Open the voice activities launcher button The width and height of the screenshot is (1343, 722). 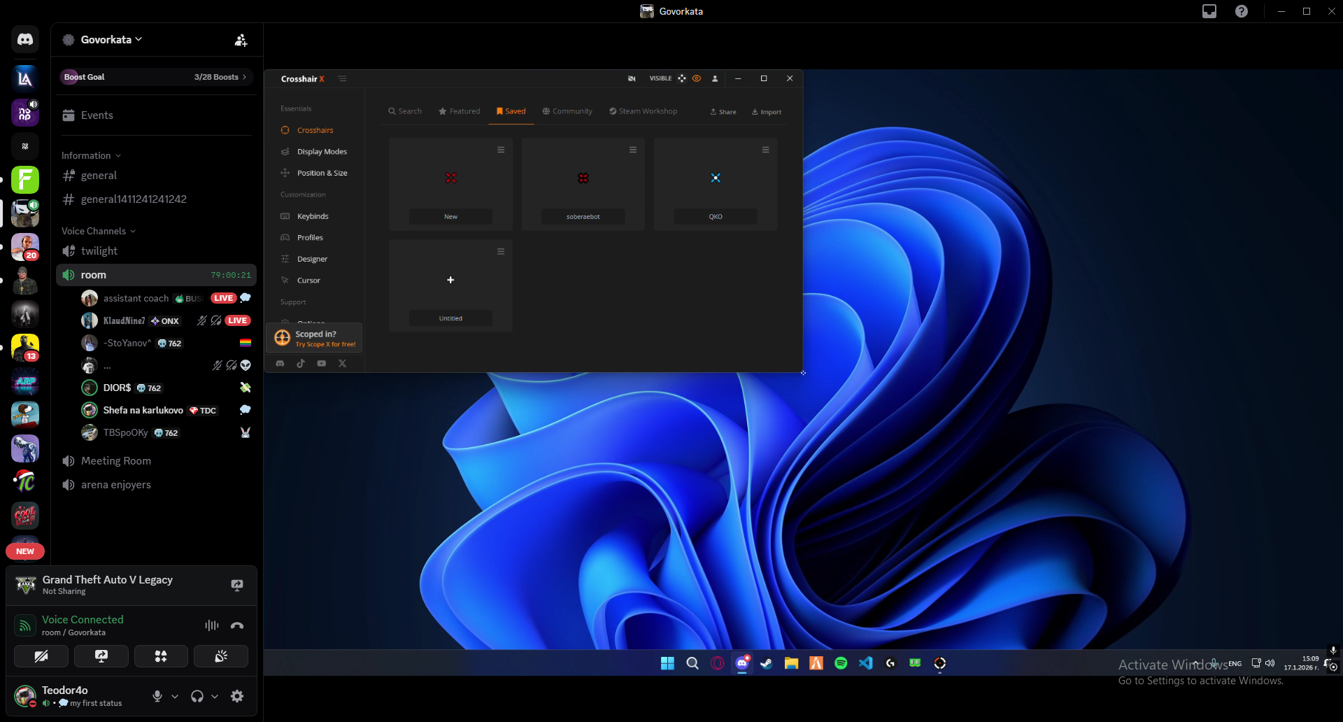(161, 656)
